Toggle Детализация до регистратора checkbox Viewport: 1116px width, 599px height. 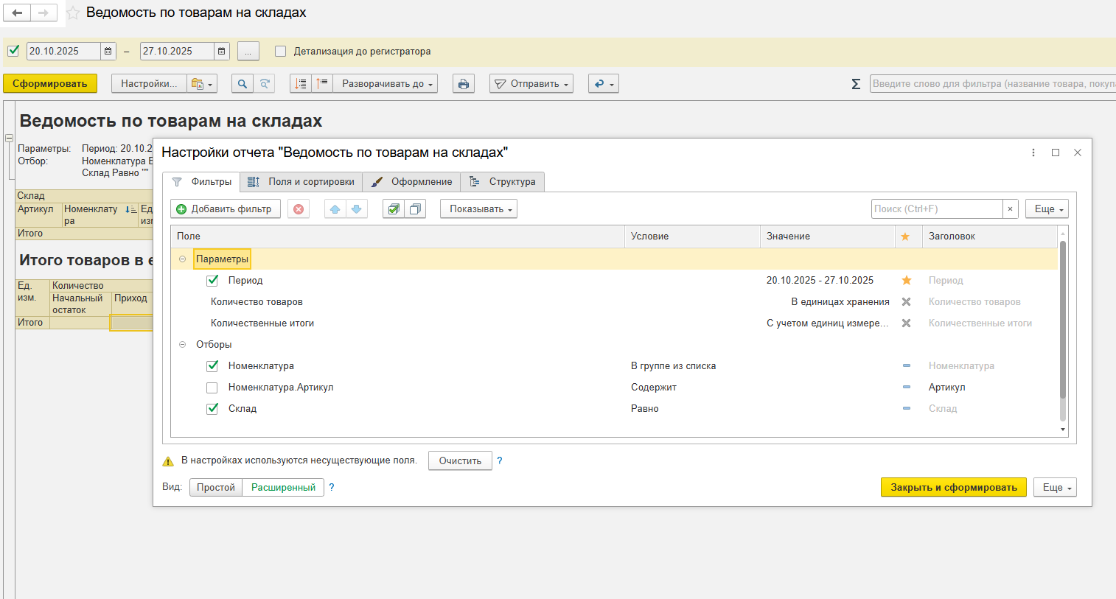[280, 52]
